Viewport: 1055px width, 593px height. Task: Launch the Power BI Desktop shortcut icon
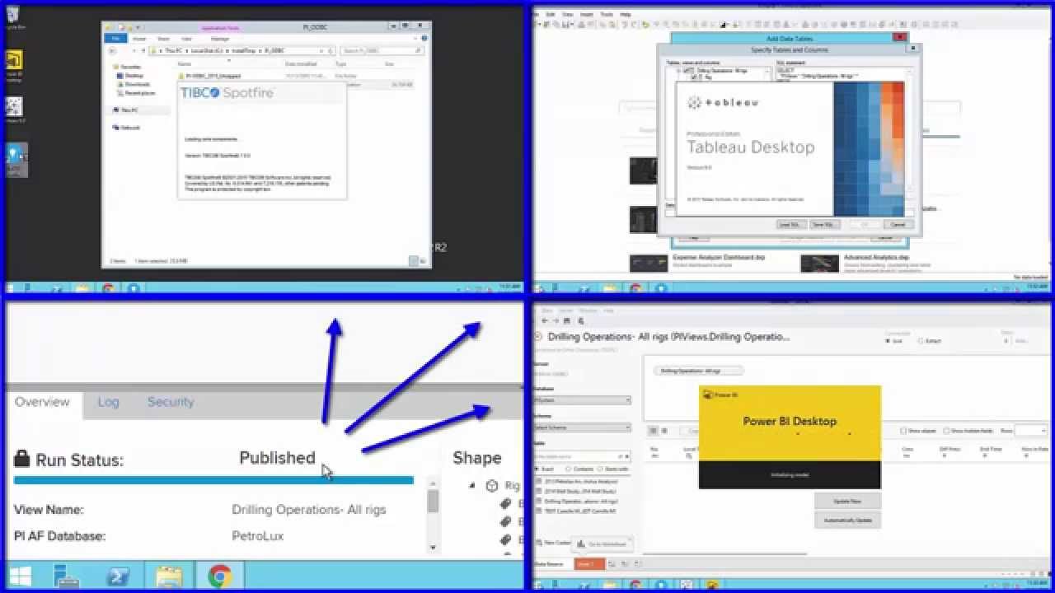pyautogui.click(x=14, y=61)
